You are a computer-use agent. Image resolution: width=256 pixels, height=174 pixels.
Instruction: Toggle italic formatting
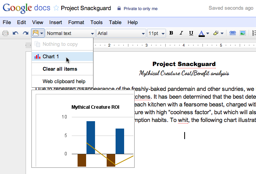(181, 33)
